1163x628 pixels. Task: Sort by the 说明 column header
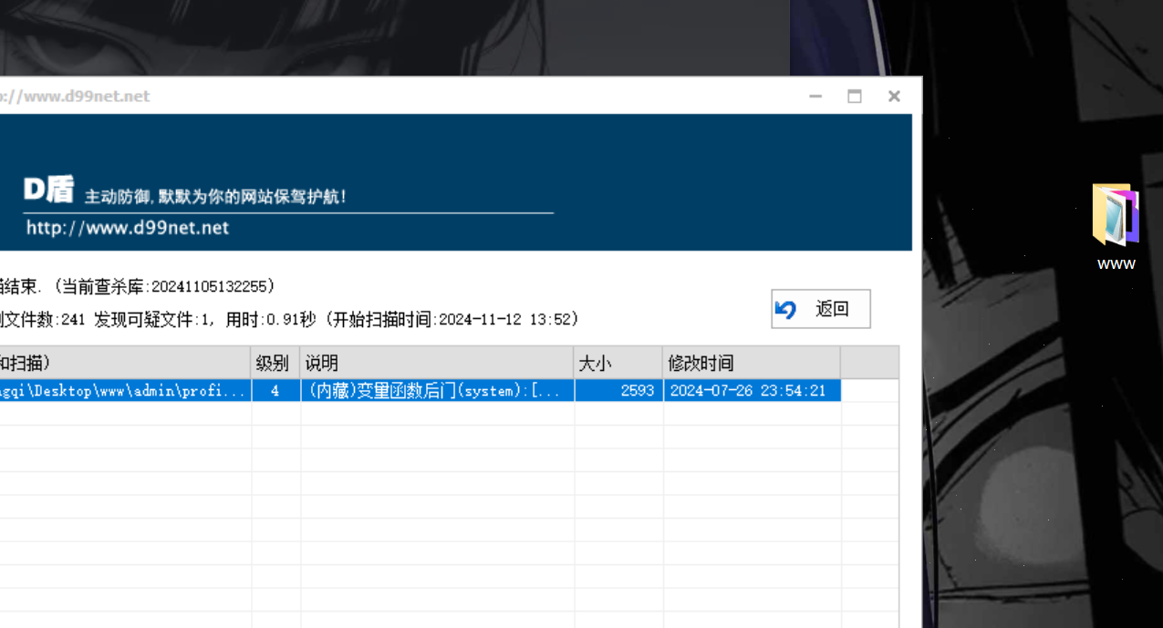click(x=436, y=363)
